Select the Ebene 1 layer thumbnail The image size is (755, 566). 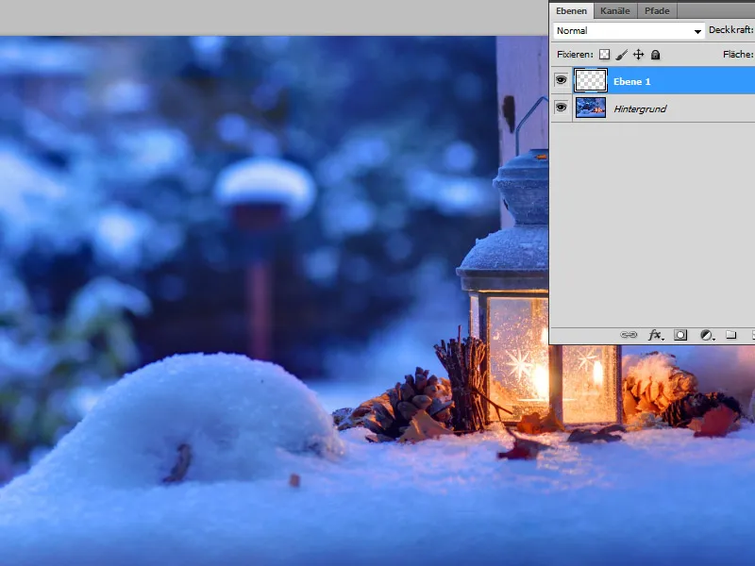tap(591, 80)
